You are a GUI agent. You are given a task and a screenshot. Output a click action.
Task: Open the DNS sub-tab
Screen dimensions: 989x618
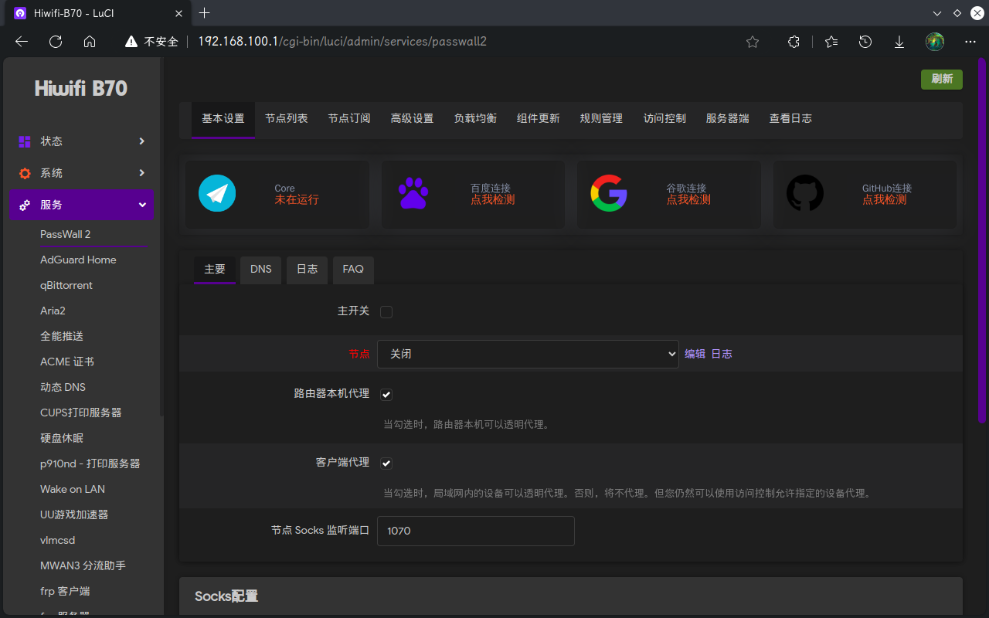(261, 269)
